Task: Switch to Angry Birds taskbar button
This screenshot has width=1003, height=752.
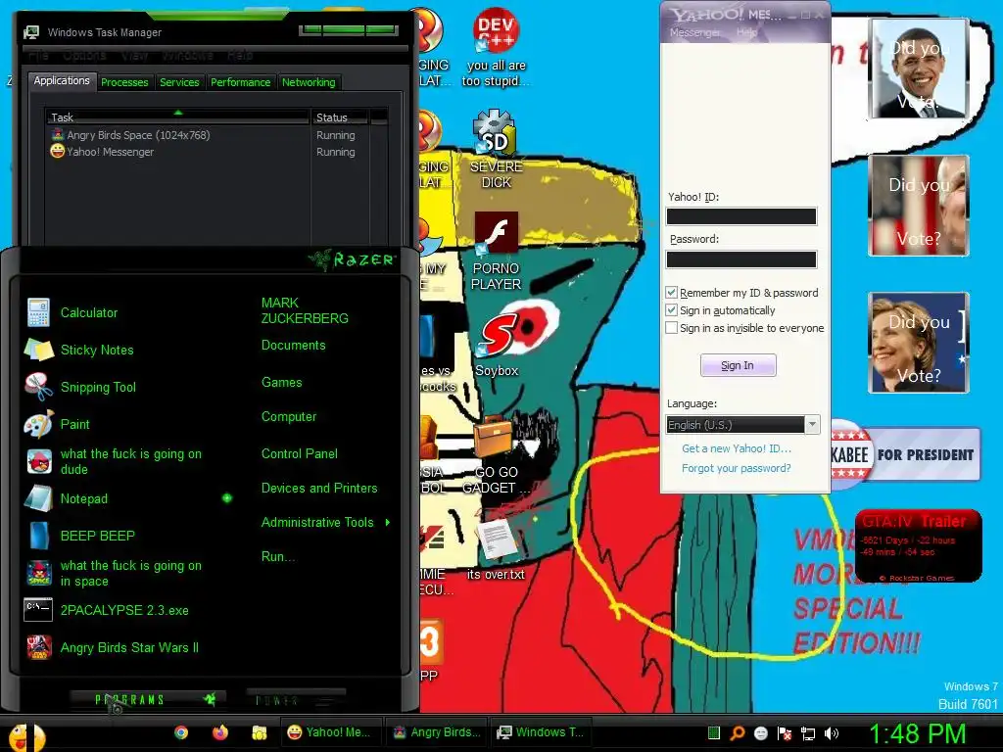Action: pos(436,732)
